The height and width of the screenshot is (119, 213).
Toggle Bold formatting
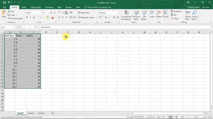coord(27,18)
